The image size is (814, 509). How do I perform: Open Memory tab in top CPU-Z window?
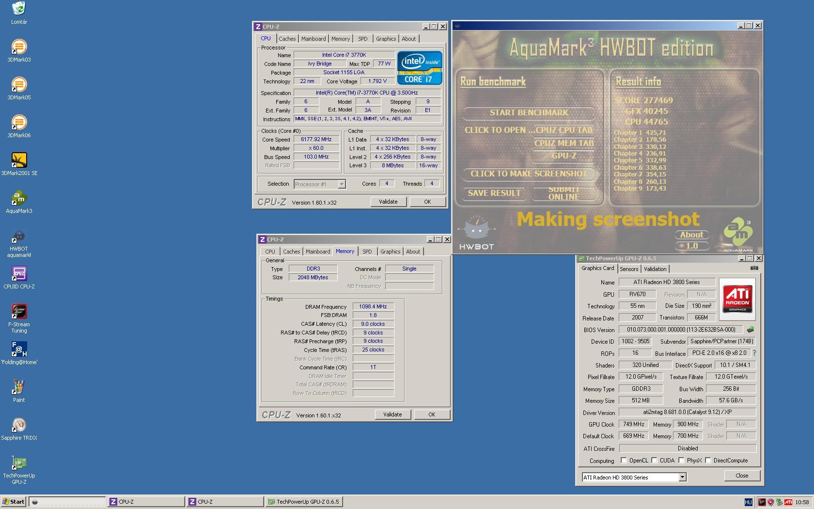pyautogui.click(x=341, y=39)
